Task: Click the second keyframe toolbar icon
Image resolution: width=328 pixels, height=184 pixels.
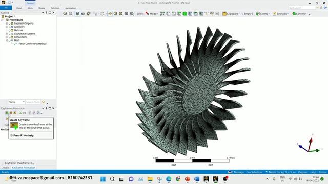Action: click(11, 113)
